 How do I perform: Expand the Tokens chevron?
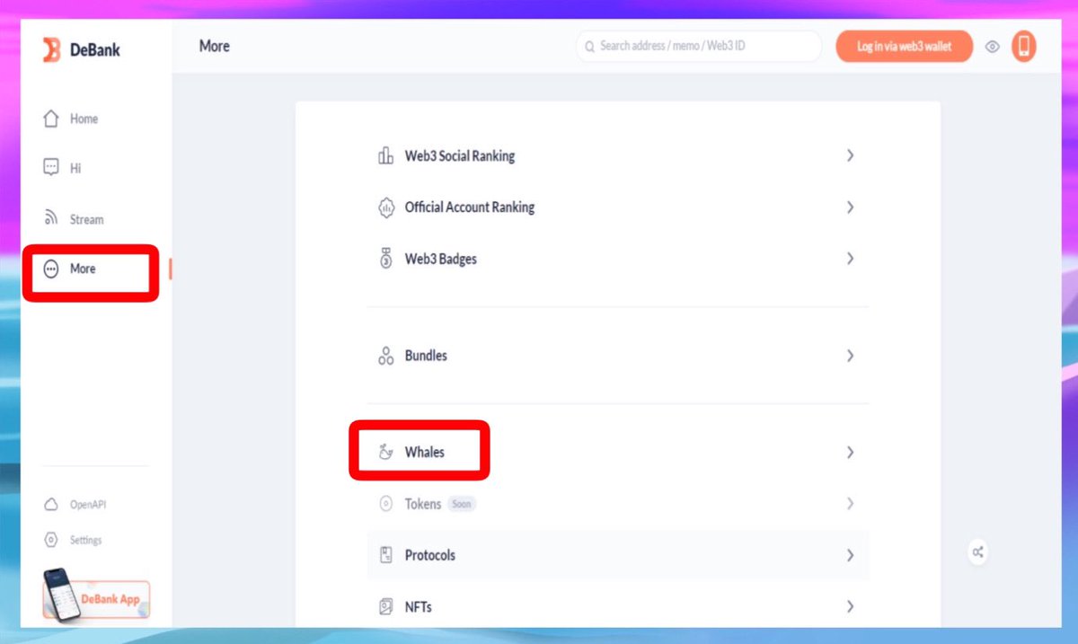[x=850, y=504]
